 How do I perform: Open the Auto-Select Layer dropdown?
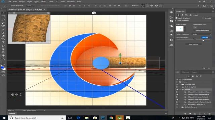(x=30, y=6)
